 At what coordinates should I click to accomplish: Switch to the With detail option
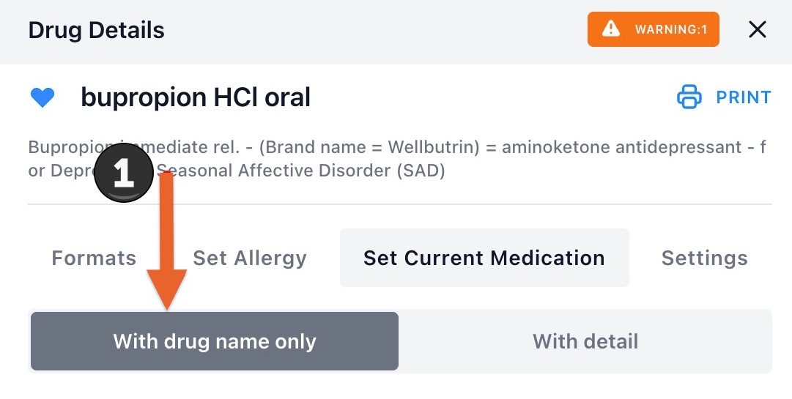pos(585,341)
